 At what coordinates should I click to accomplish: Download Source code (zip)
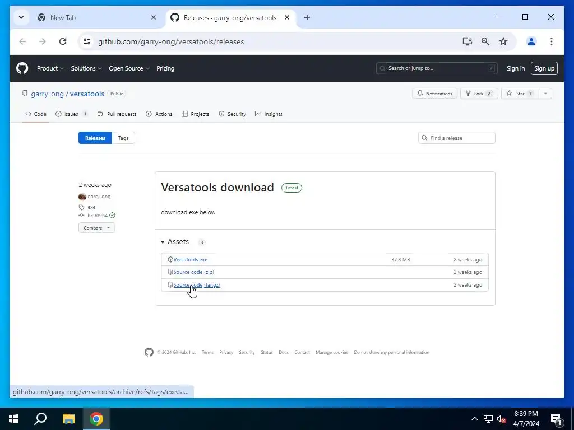(x=193, y=272)
